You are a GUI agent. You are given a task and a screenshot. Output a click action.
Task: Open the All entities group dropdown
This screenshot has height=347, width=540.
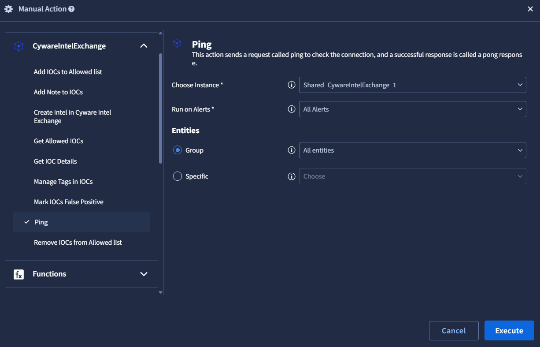point(412,150)
